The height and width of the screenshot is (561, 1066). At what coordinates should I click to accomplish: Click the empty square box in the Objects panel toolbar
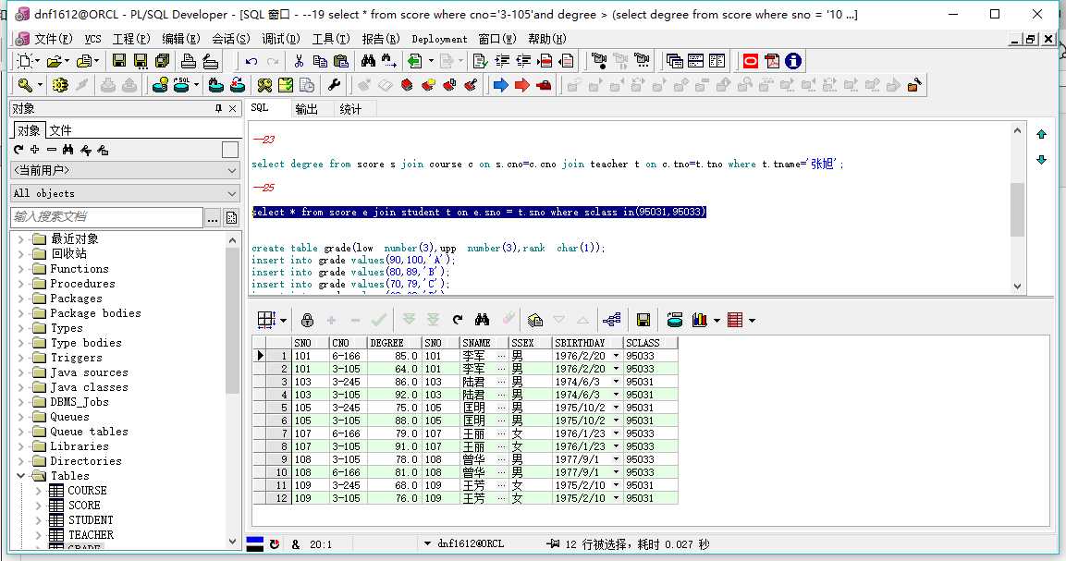230,150
